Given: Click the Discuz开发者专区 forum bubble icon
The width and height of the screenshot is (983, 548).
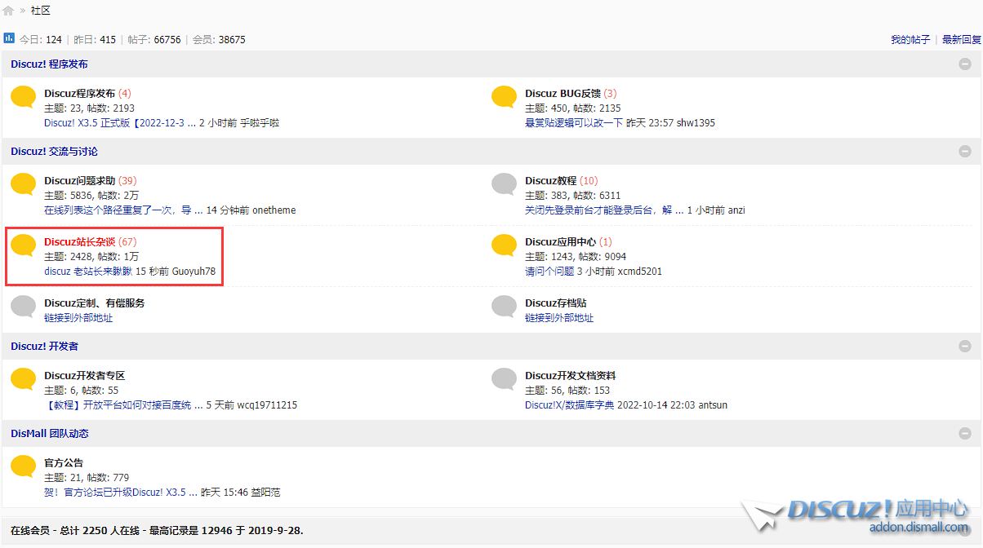Looking at the screenshot, I should click(x=23, y=378).
